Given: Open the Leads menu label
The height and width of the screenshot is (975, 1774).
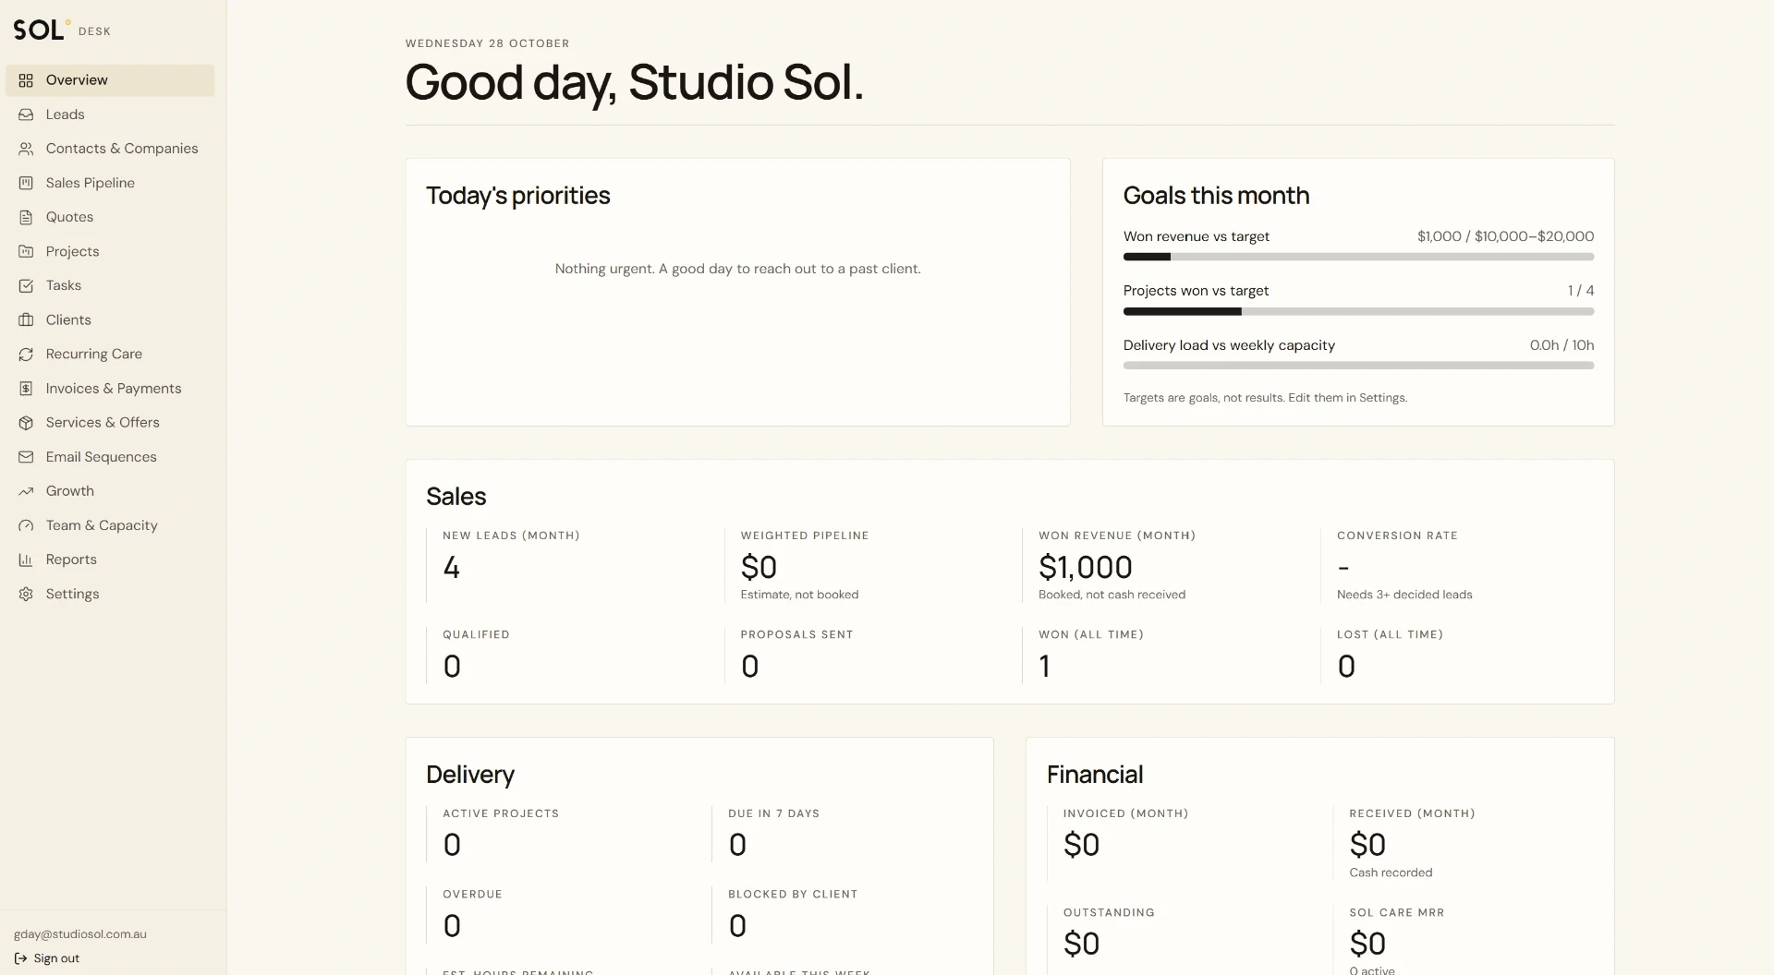Looking at the screenshot, I should tap(65, 114).
